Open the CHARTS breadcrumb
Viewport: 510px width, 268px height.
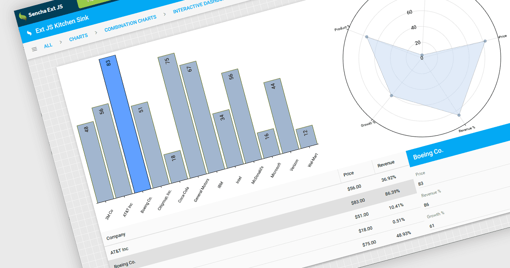click(x=79, y=37)
